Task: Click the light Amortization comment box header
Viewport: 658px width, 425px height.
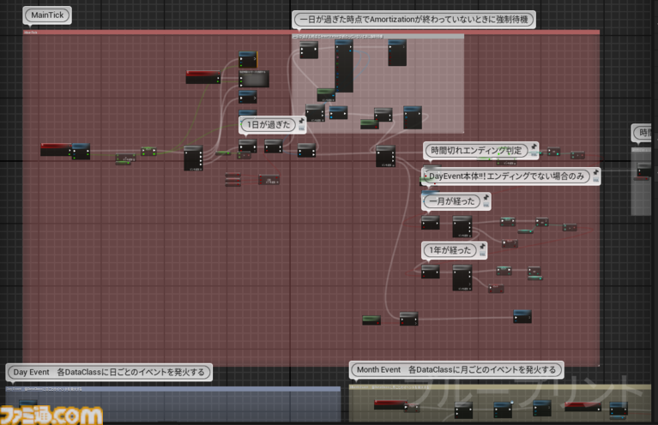Action: (377, 36)
